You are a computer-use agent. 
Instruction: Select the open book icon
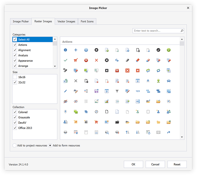pyautogui.click(x=158, y=132)
